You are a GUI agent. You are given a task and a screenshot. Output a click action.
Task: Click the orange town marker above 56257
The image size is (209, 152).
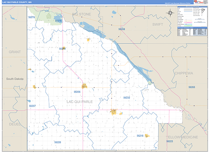(34, 87)
